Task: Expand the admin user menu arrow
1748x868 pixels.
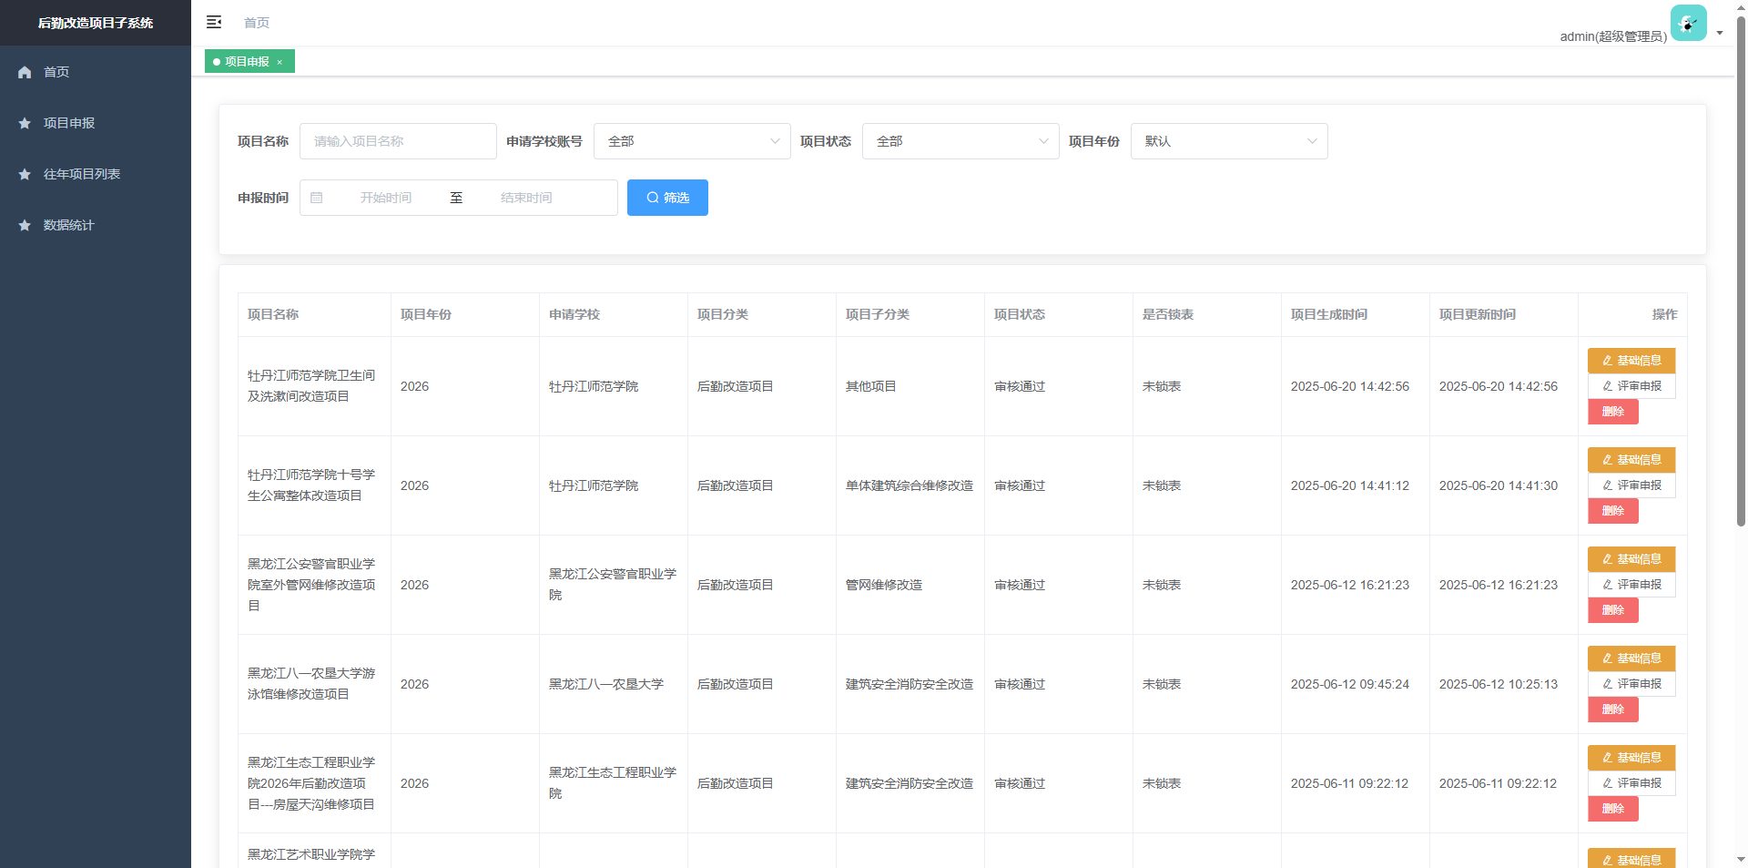Action: point(1720,33)
